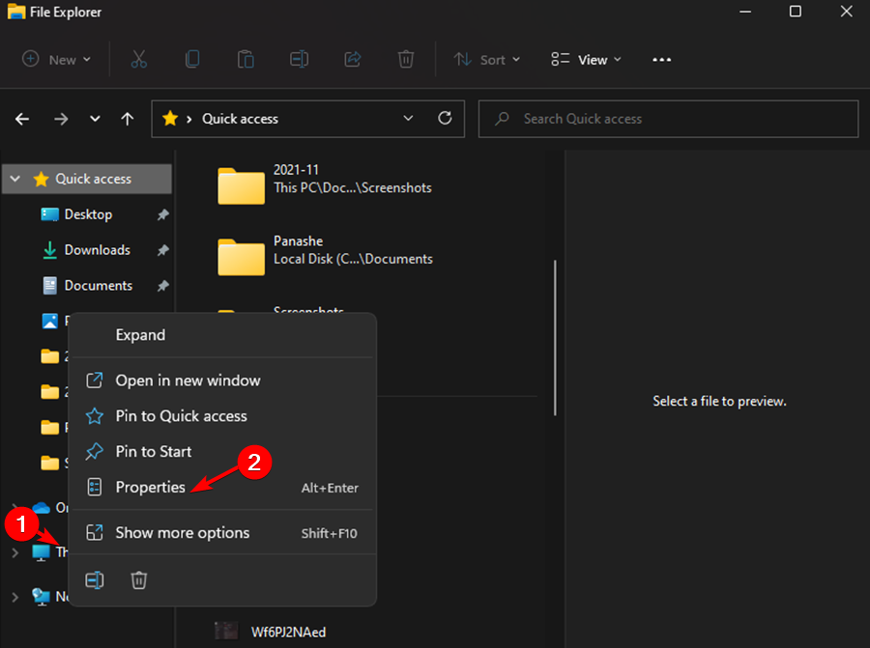Open the address bar history dropdown
Viewport: 870px width, 648px height.
(408, 118)
